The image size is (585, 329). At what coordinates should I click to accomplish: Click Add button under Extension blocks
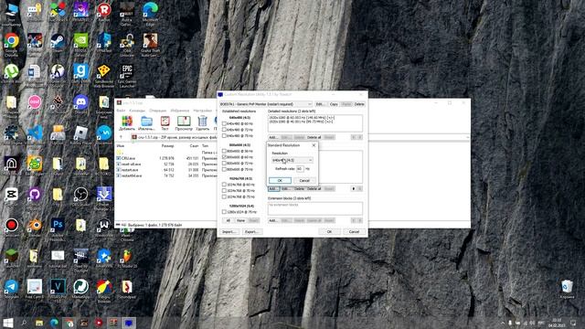point(273,220)
